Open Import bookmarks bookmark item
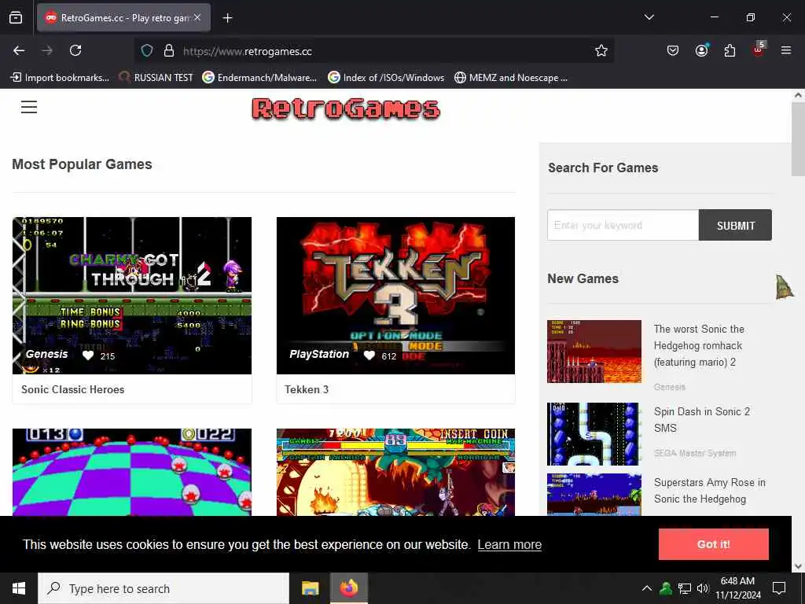805x604 pixels. tap(60, 78)
